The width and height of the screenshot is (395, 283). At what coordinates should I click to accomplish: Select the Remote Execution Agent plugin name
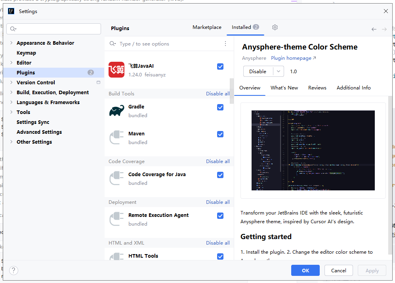click(x=158, y=215)
